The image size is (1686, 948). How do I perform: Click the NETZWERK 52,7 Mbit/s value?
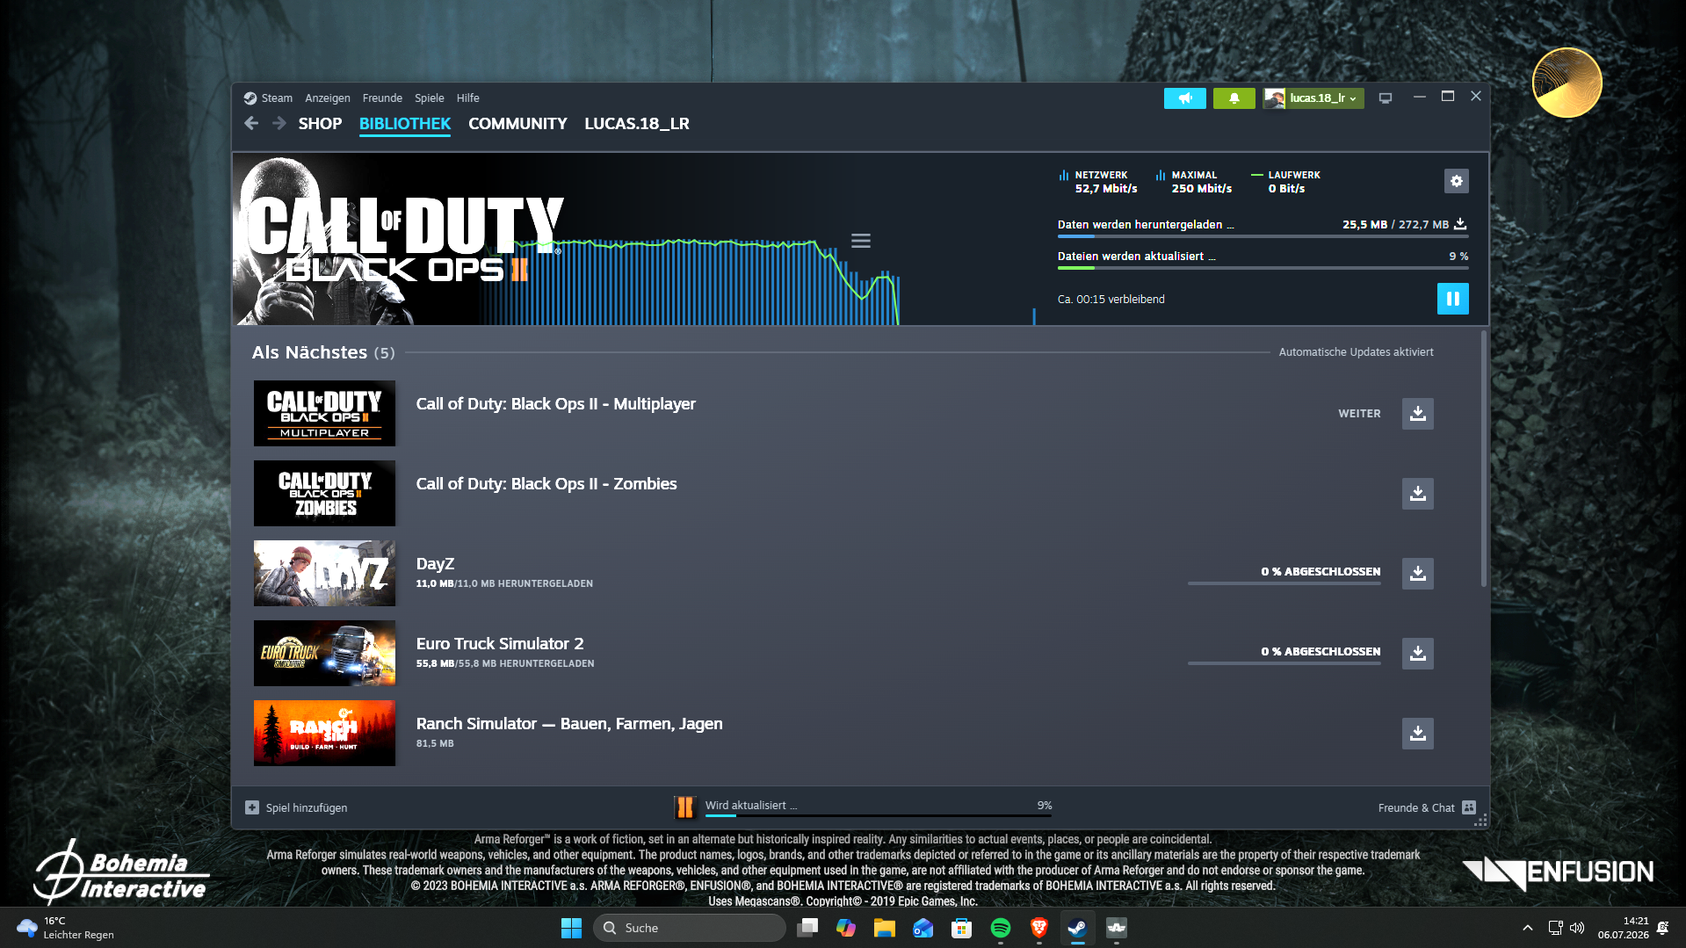click(x=1105, y=189)
